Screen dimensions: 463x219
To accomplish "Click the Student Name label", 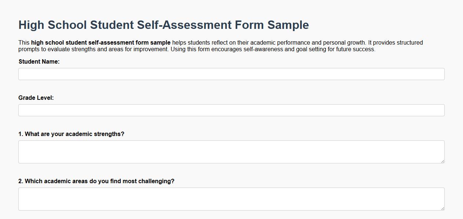I will click(x=38, y=61).
